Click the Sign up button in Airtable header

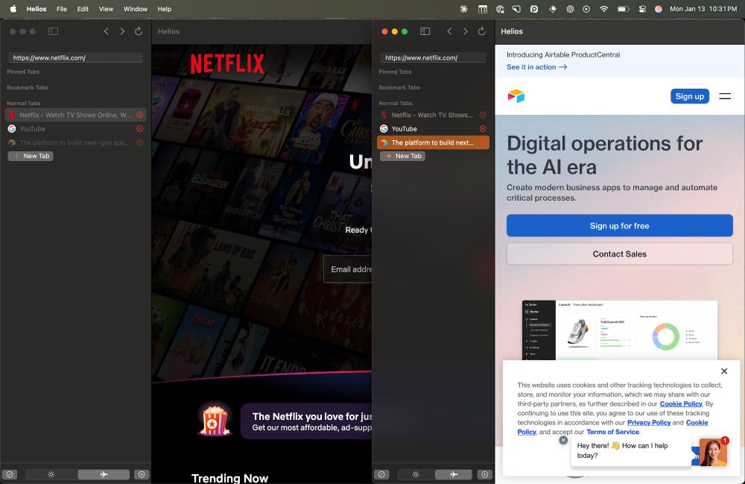pyautogui.click(x=689, y=96)
